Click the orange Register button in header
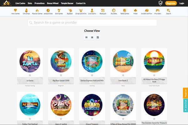Viewport: 188px width, 125px height. (171, 3)
